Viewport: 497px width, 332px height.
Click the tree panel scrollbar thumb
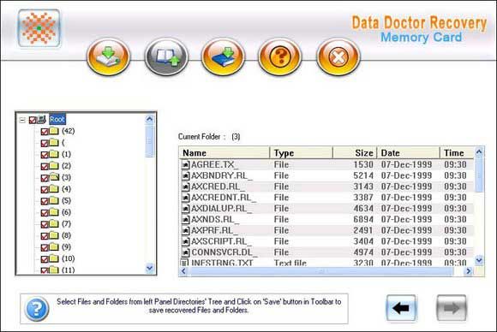150,141
